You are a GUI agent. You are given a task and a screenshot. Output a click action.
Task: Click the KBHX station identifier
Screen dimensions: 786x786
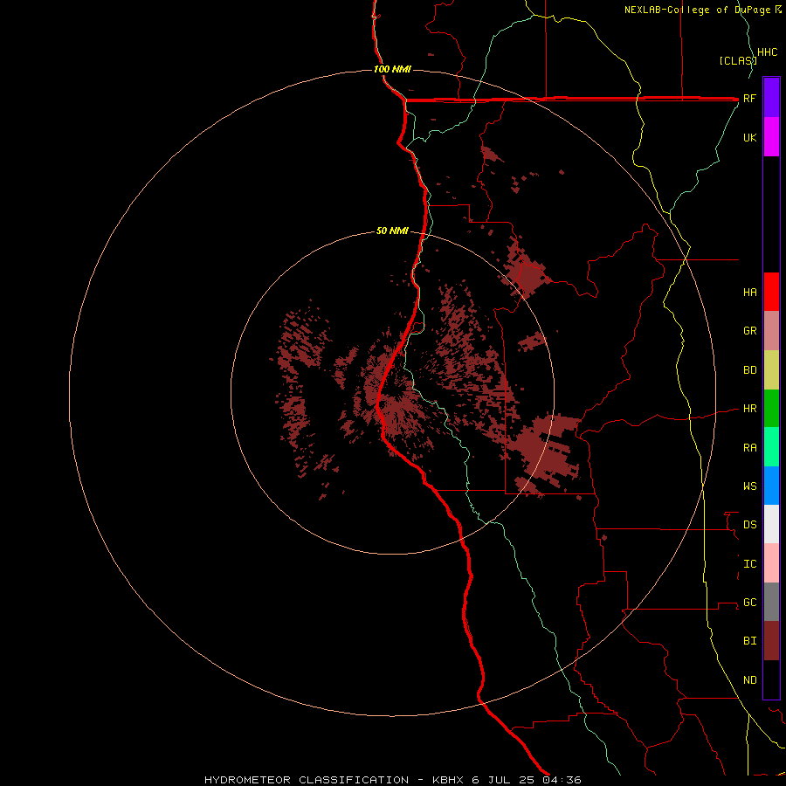pyautogui.click(x=449, y=780)
